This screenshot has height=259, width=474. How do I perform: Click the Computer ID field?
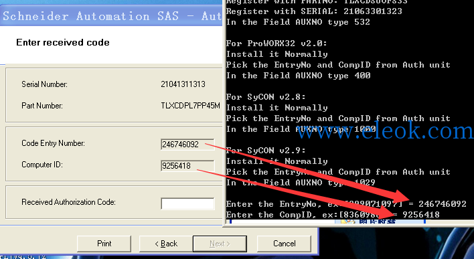(187, 166)
